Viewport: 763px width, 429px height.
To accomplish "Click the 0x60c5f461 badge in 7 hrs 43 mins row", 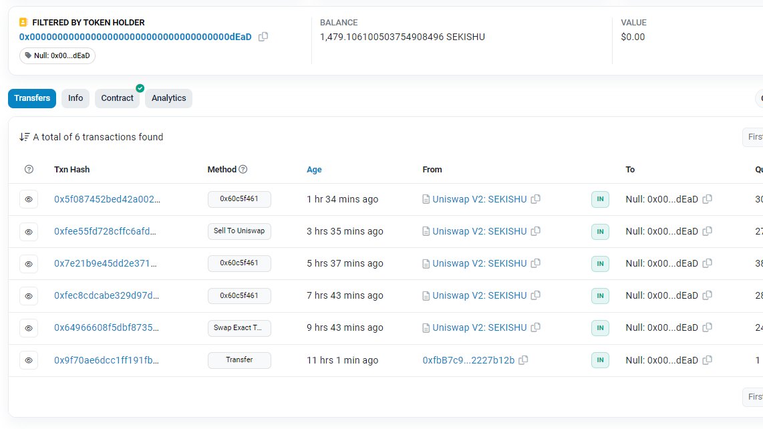I will tap(239, 295).
